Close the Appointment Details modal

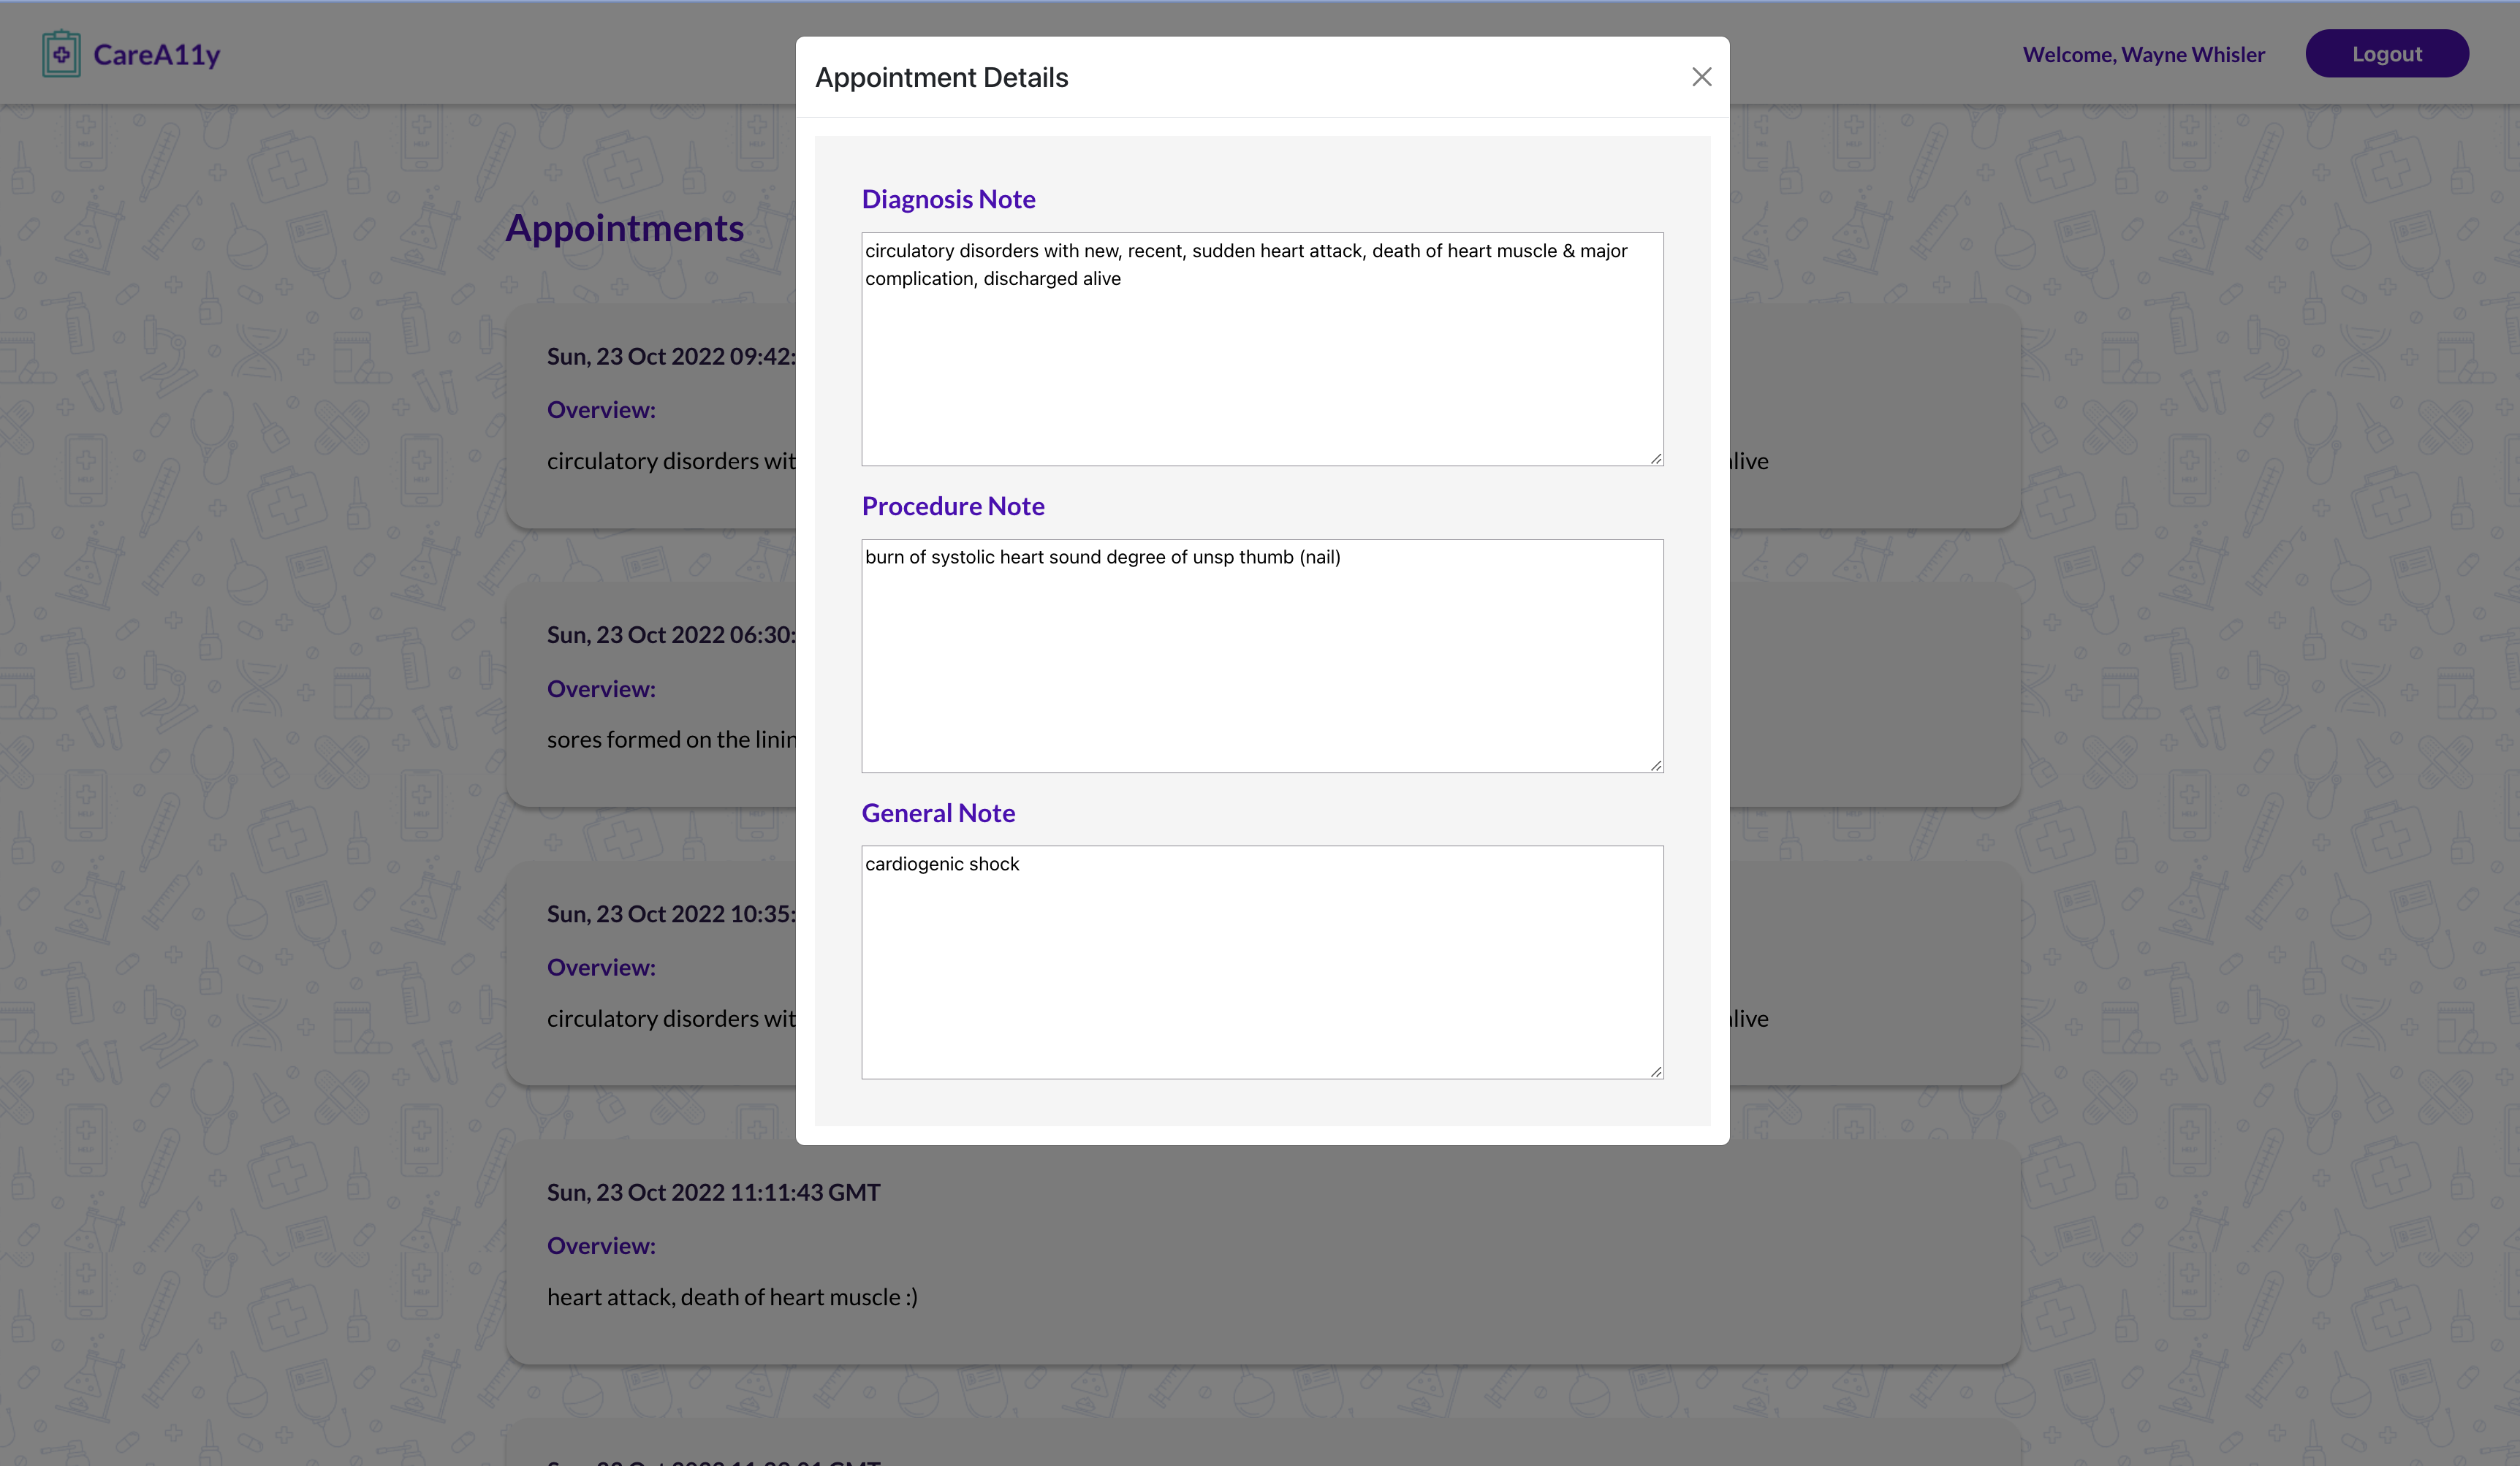tap(1701, 77)
